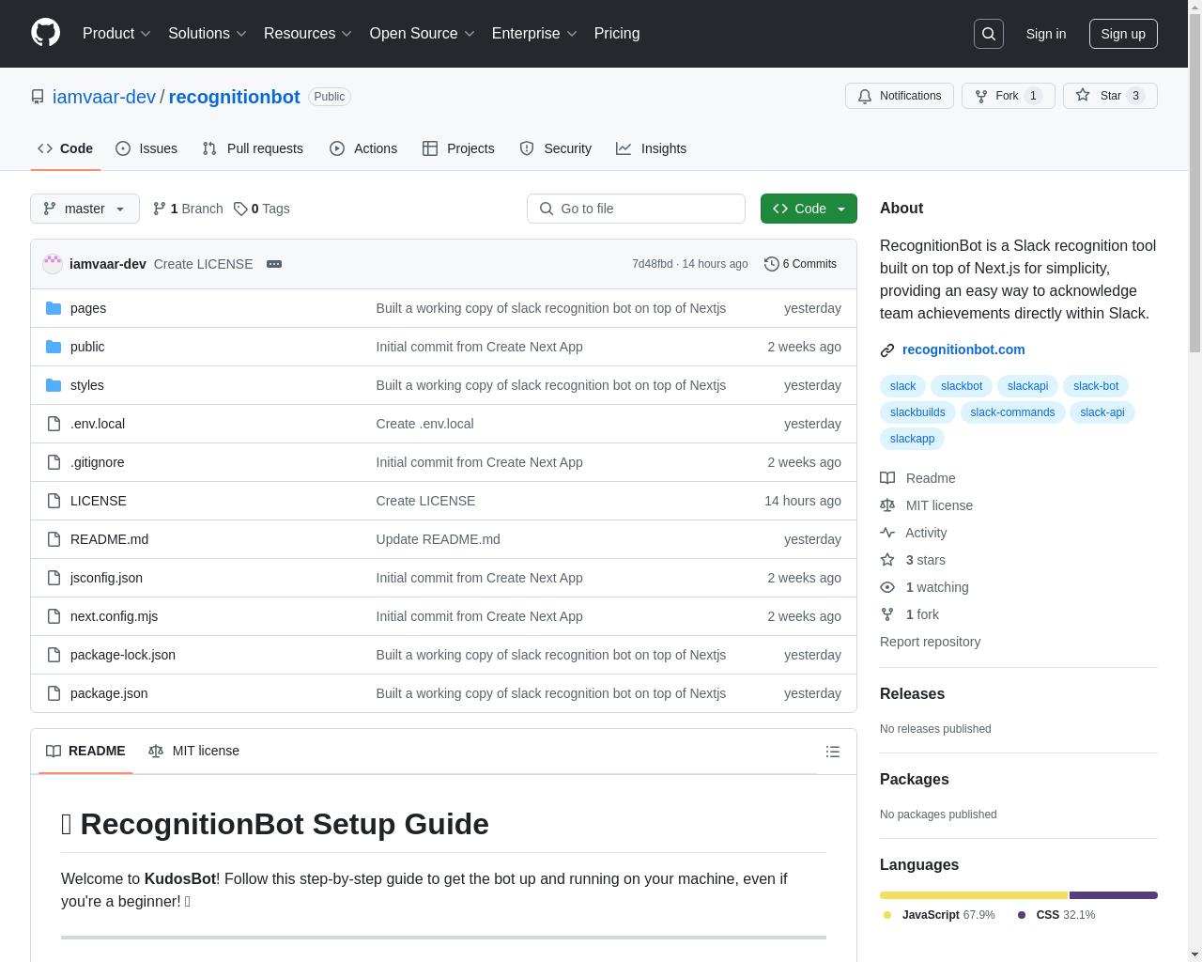
Task: Click the scale icon beside MIT license
Action: [x=887, y=505]
